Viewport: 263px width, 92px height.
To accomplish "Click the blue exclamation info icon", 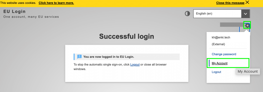I will click(79, 57).
